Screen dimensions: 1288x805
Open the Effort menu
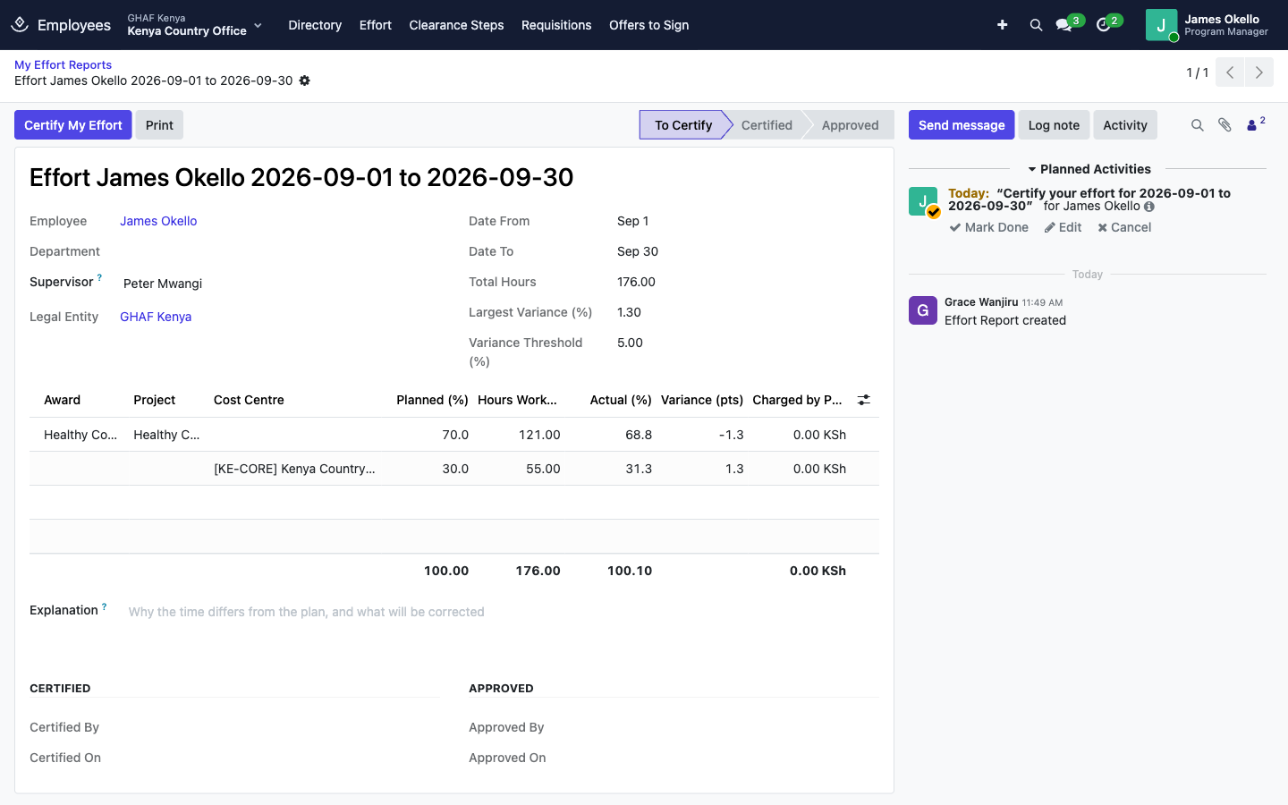[376, 25]
